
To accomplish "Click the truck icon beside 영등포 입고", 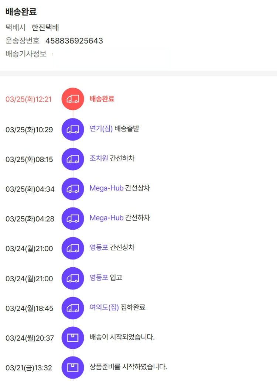I will pyautogui.click(x=73, y=278).
